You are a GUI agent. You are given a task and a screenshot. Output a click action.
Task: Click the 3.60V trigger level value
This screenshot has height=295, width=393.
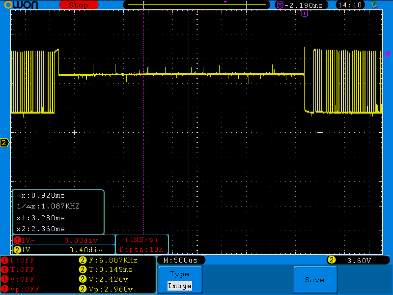point(359,261)
